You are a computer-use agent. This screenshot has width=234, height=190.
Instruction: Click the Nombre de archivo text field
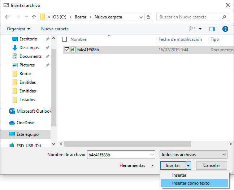[117, 155]
